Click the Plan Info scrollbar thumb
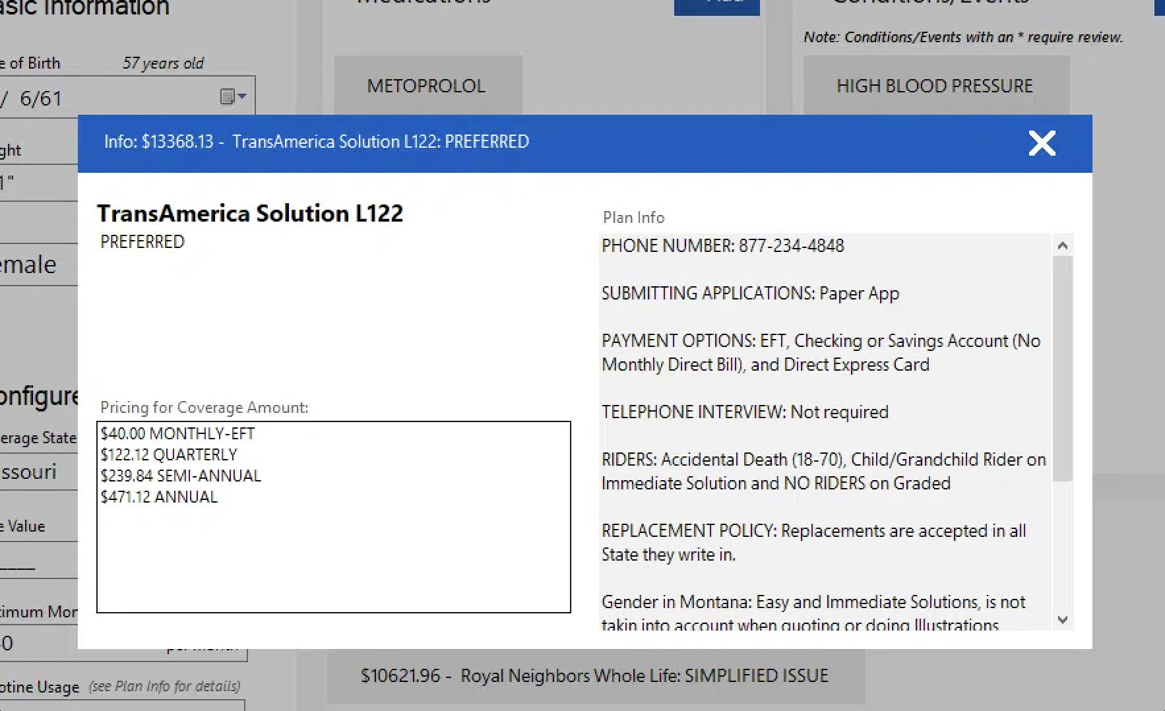 point(1062,368)
